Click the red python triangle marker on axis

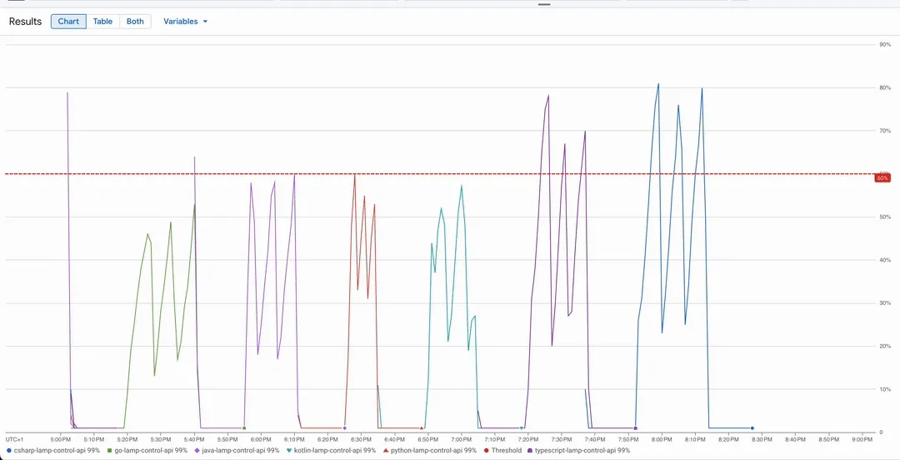coord(422,427)
